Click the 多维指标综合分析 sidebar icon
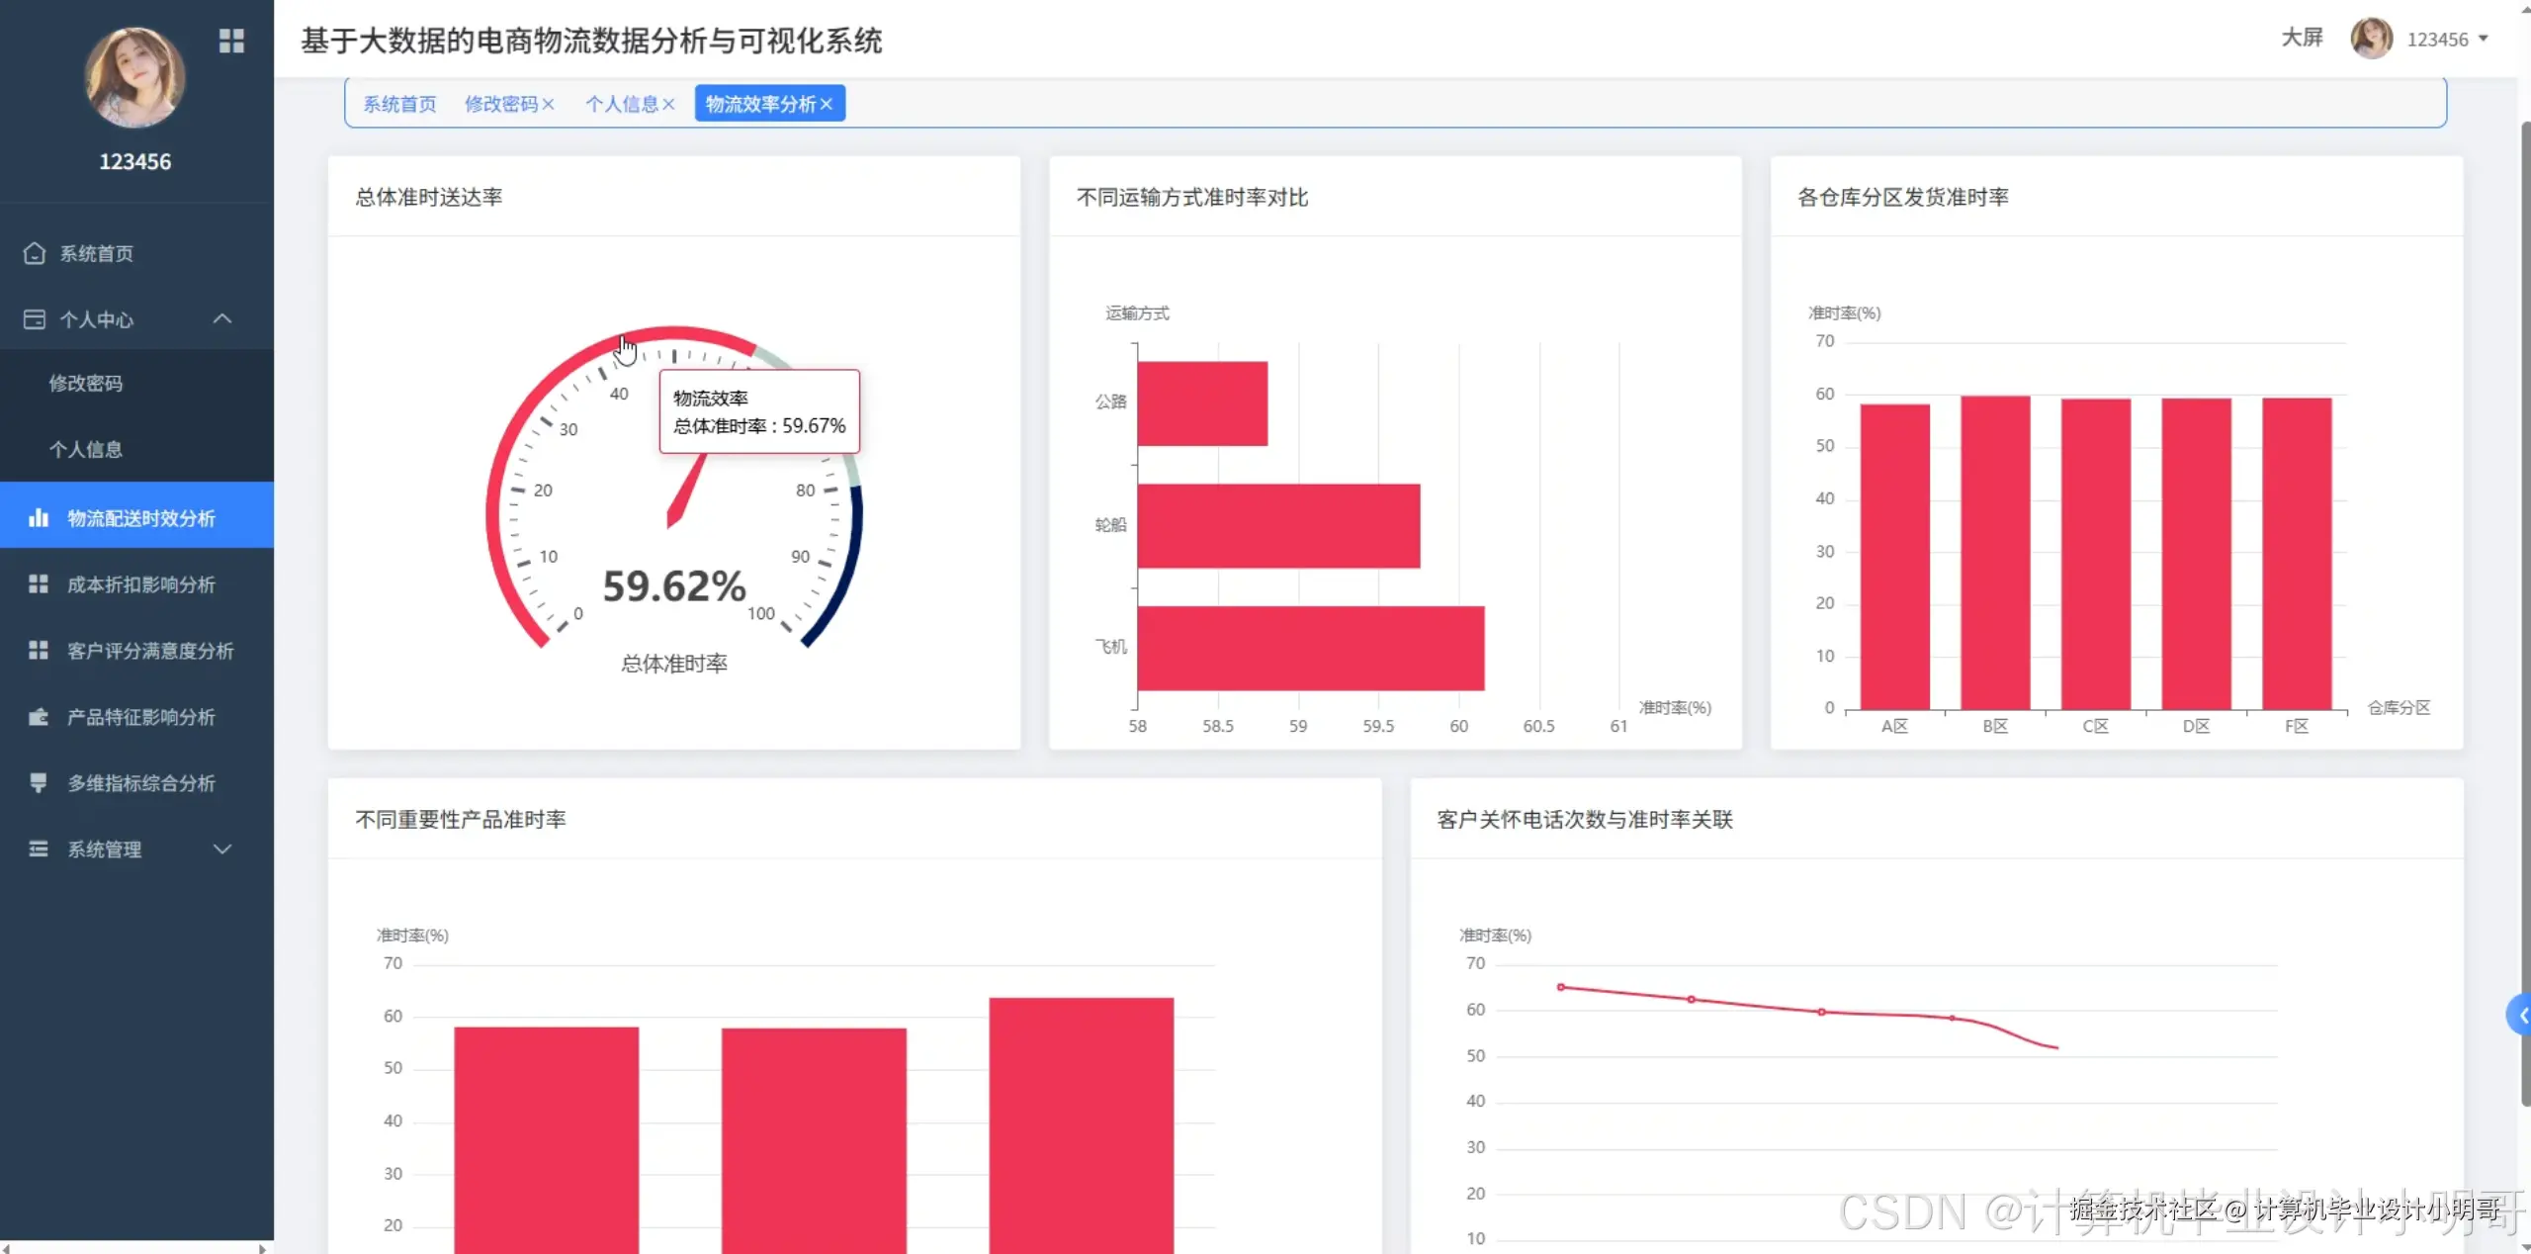The height and width of the screenshot is (1254, 2531). [39, 782]
